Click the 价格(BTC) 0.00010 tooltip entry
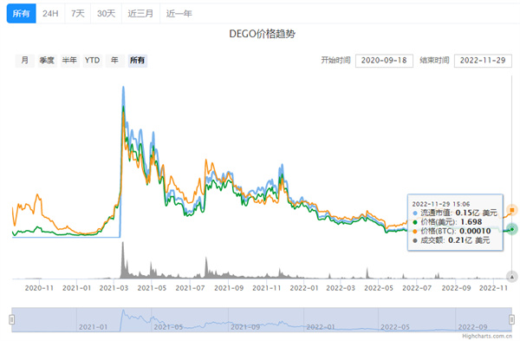The image size is (520, 341). click(x=452, y=231)
